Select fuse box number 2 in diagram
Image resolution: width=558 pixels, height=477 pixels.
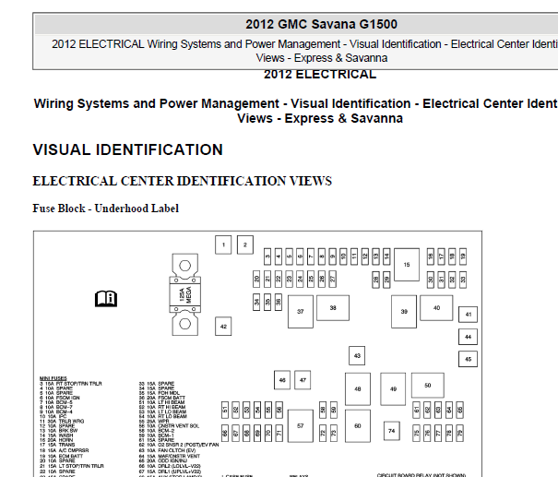245,244
